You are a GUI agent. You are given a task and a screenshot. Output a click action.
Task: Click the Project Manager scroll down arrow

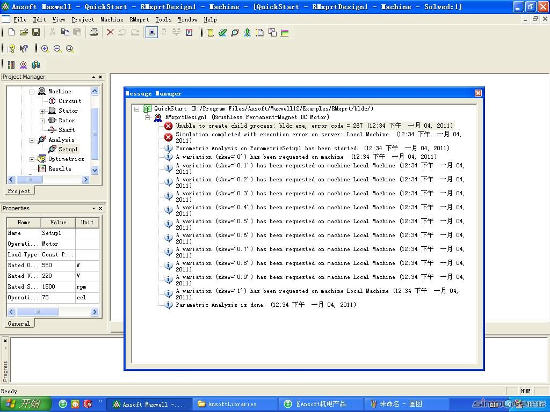[95, 170]
